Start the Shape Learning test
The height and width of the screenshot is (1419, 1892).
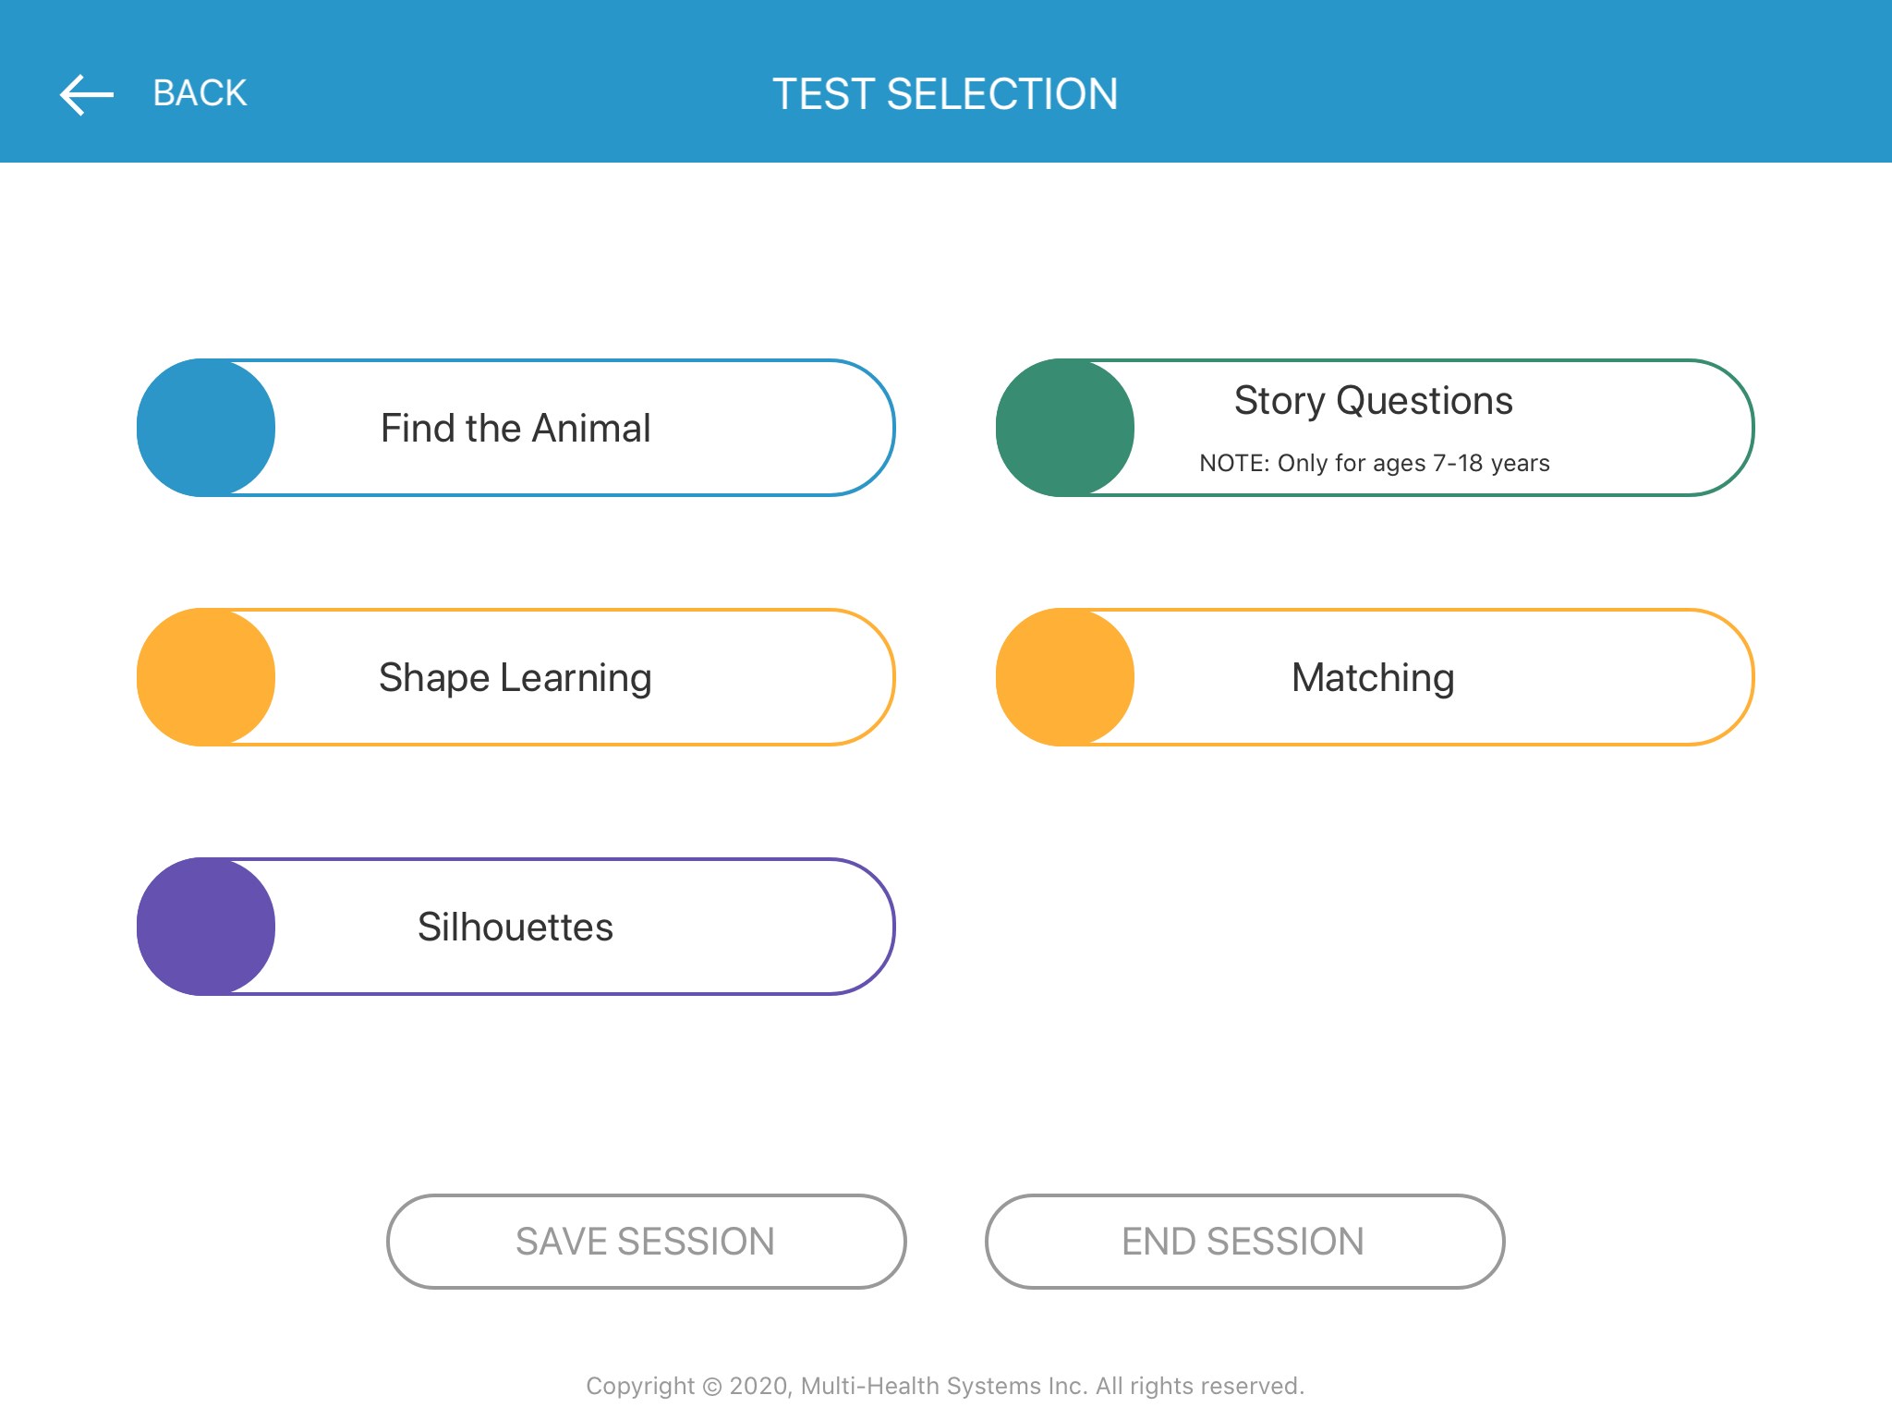(x=515, y=677)
